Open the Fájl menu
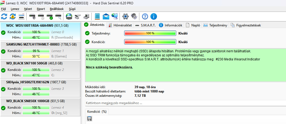This screenshot has height=124, width=286. [3, 9]
